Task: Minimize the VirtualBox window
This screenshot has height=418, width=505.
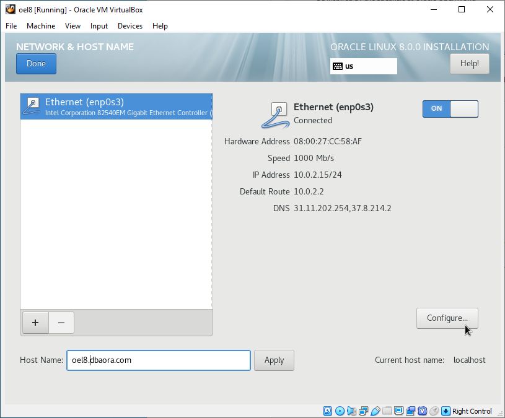Action: click(434, 9)
